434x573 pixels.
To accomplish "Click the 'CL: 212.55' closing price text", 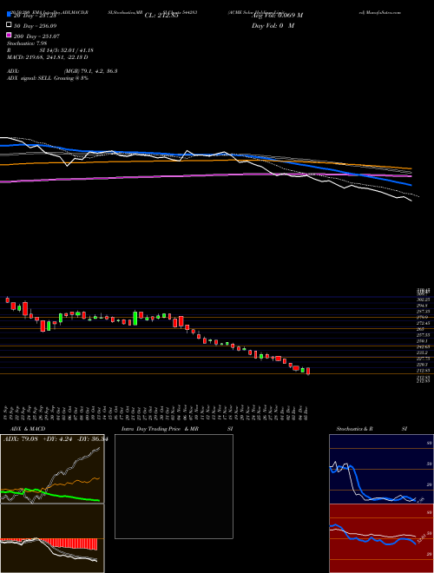I will pos(161,16).
